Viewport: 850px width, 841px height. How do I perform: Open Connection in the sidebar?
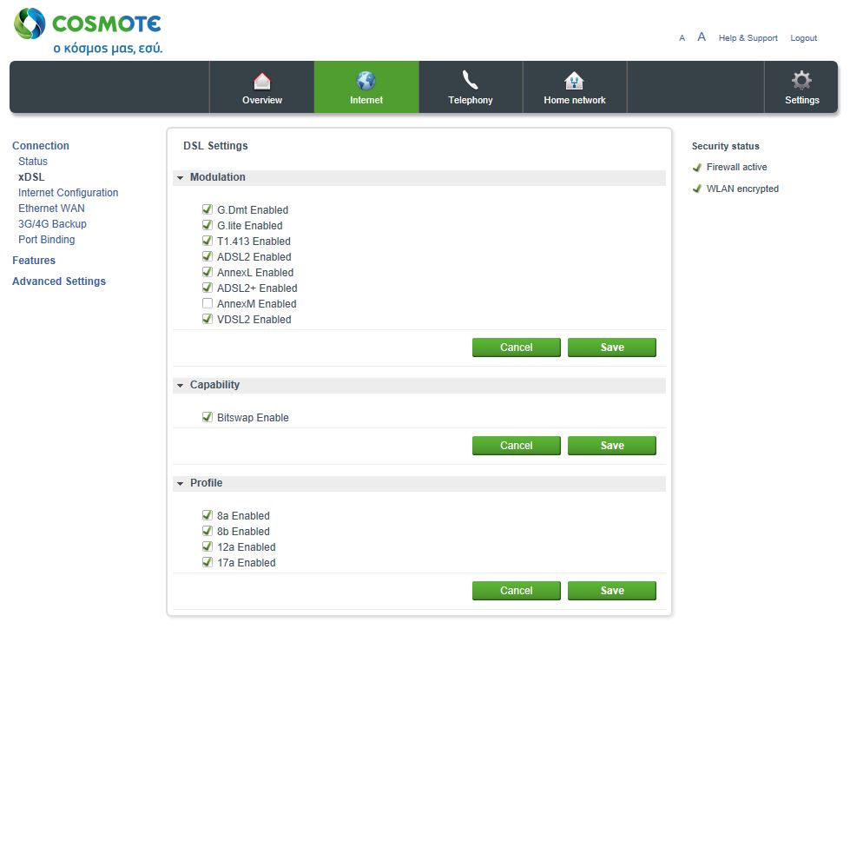[41, 145]
